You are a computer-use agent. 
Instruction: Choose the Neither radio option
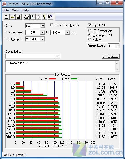click(90, 39)
